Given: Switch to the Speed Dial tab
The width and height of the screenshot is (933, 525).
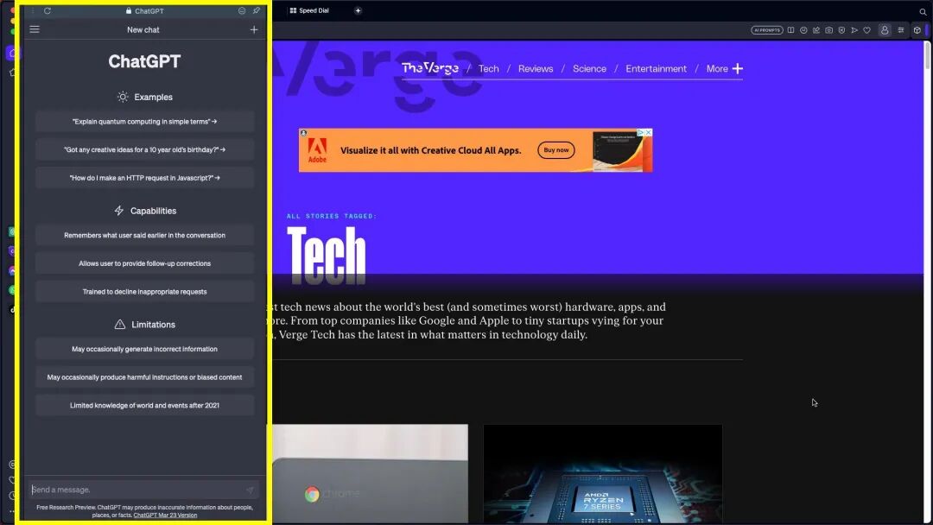Looking at the screenshot, I should [309, 10].
